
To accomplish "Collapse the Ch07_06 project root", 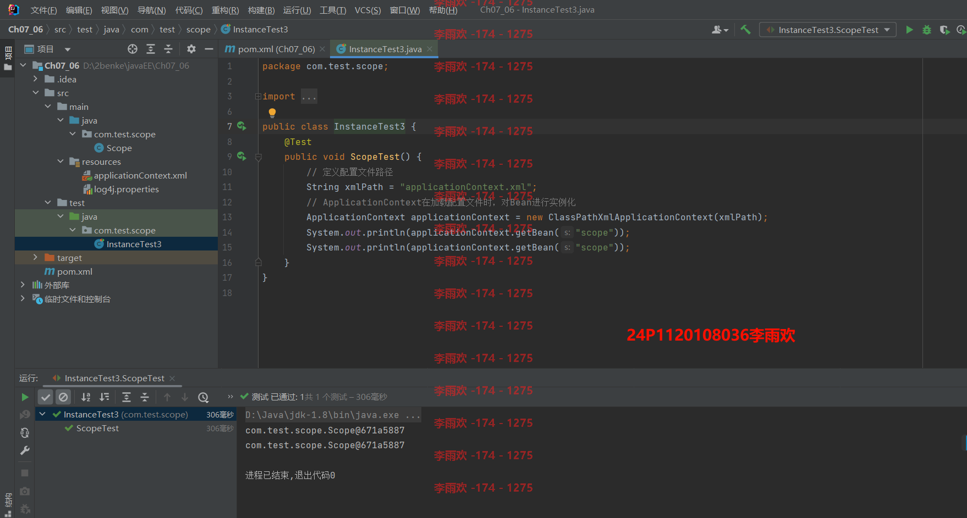I will (x=23, y=65).
